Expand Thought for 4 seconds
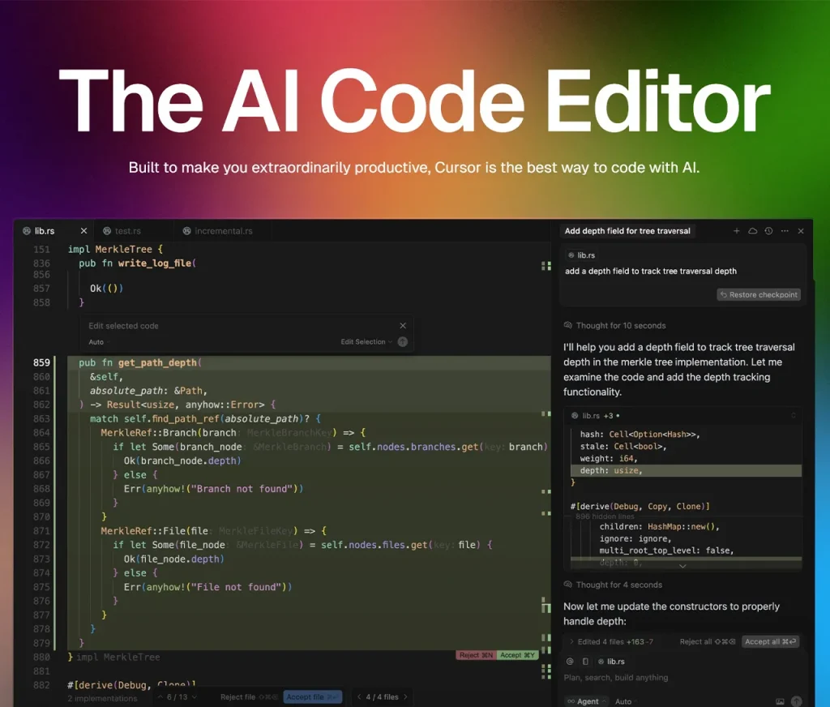Viewport: 830px width, 707px height. [618, 585]
